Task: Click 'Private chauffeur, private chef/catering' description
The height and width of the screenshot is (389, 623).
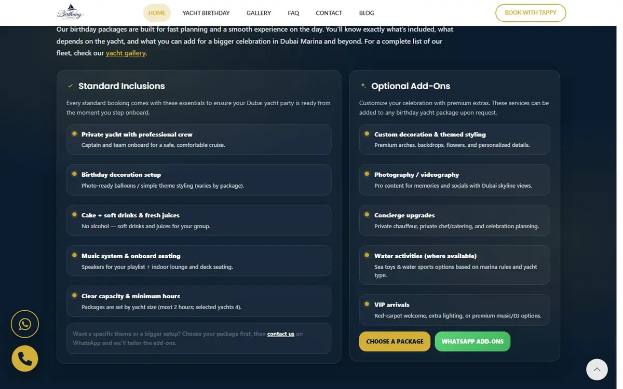Action: click(x=457, y=226)
